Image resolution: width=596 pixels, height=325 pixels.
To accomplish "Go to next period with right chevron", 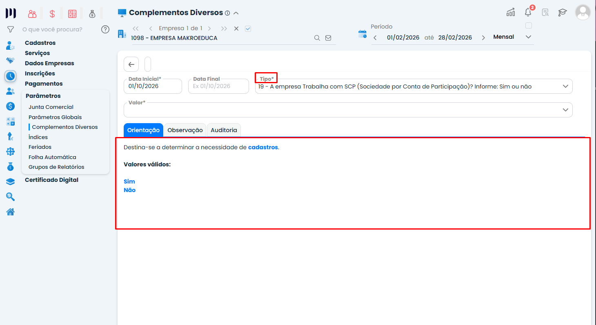I will (483, 38).
